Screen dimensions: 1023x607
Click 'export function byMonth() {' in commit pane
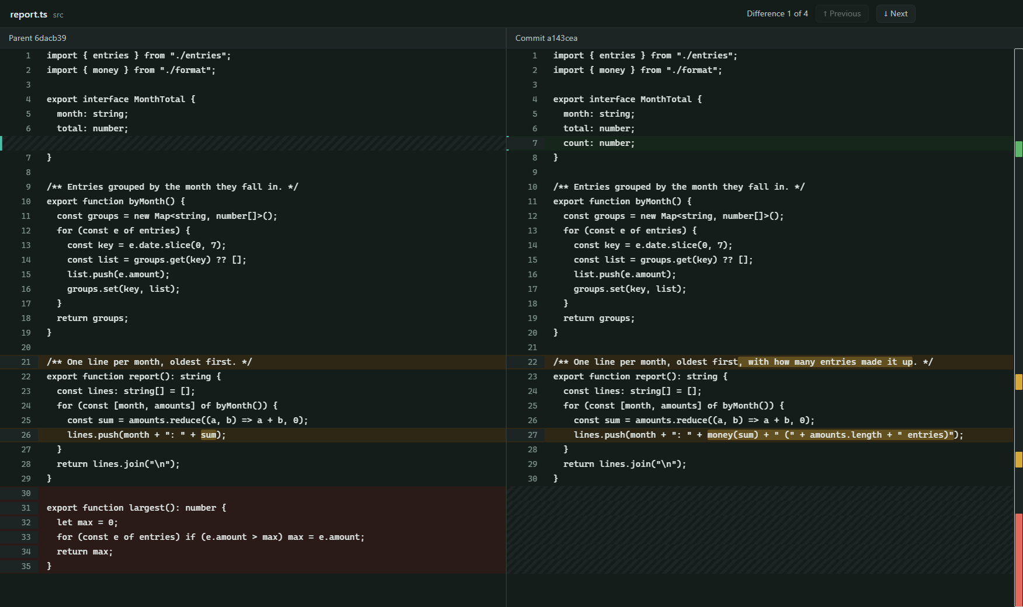coord(622,201)
